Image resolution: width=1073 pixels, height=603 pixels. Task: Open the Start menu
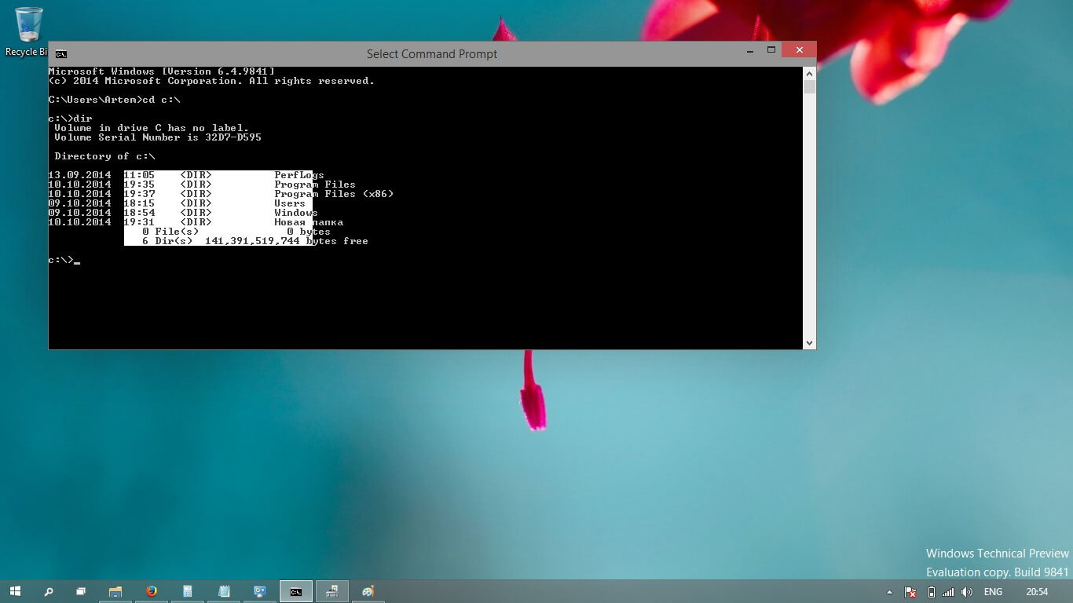pos(15,591)
